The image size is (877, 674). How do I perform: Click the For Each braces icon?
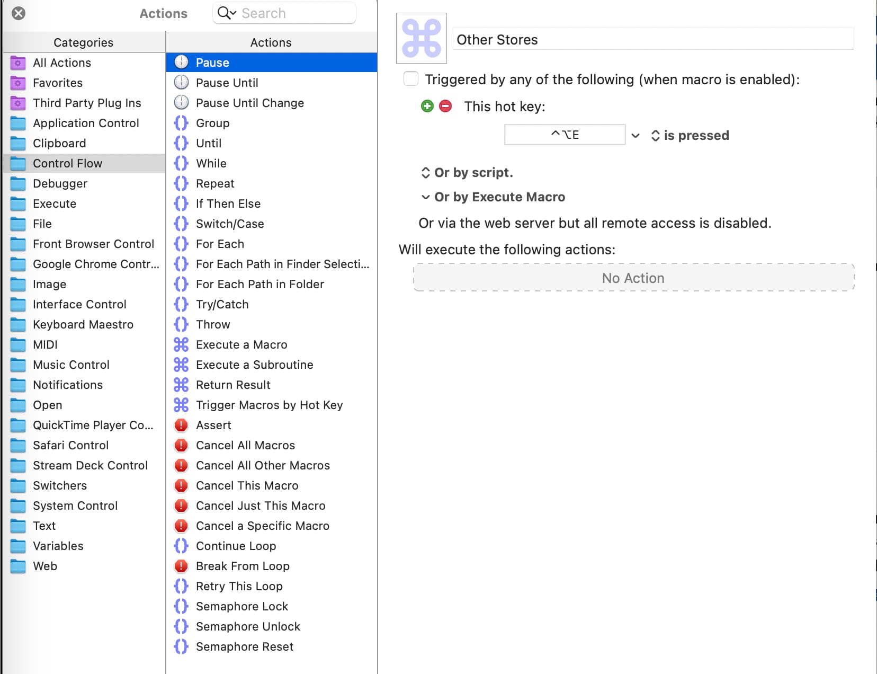point(181,244)
